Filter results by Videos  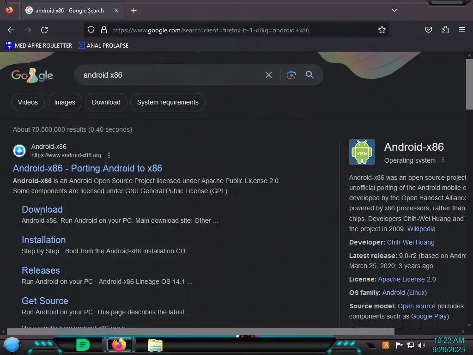coord(28,102)
